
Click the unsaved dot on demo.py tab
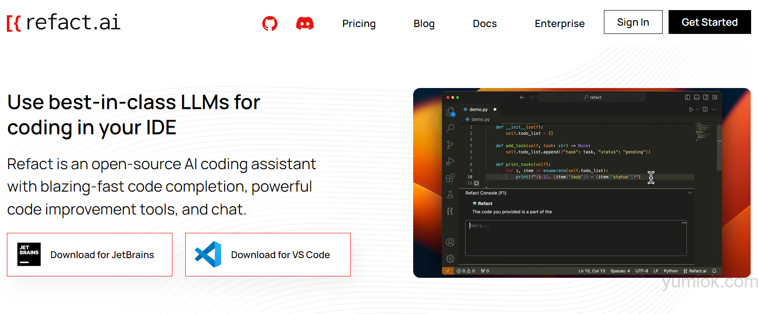tap(495, 110)
